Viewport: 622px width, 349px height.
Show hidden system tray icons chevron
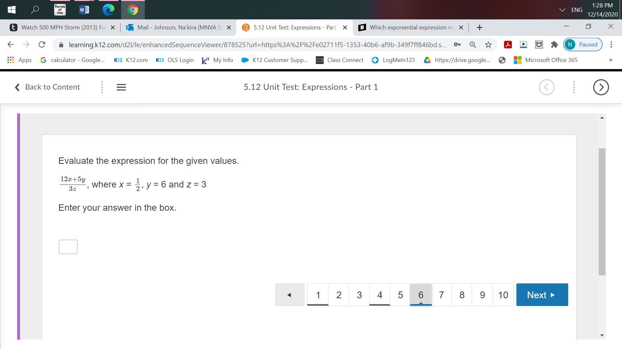(x=562, y=10)
